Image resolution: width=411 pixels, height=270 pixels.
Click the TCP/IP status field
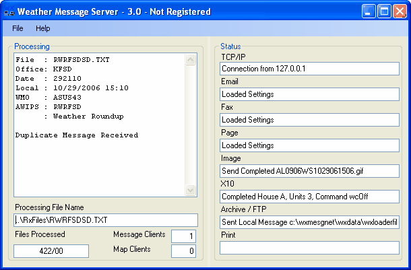[310, 69]
